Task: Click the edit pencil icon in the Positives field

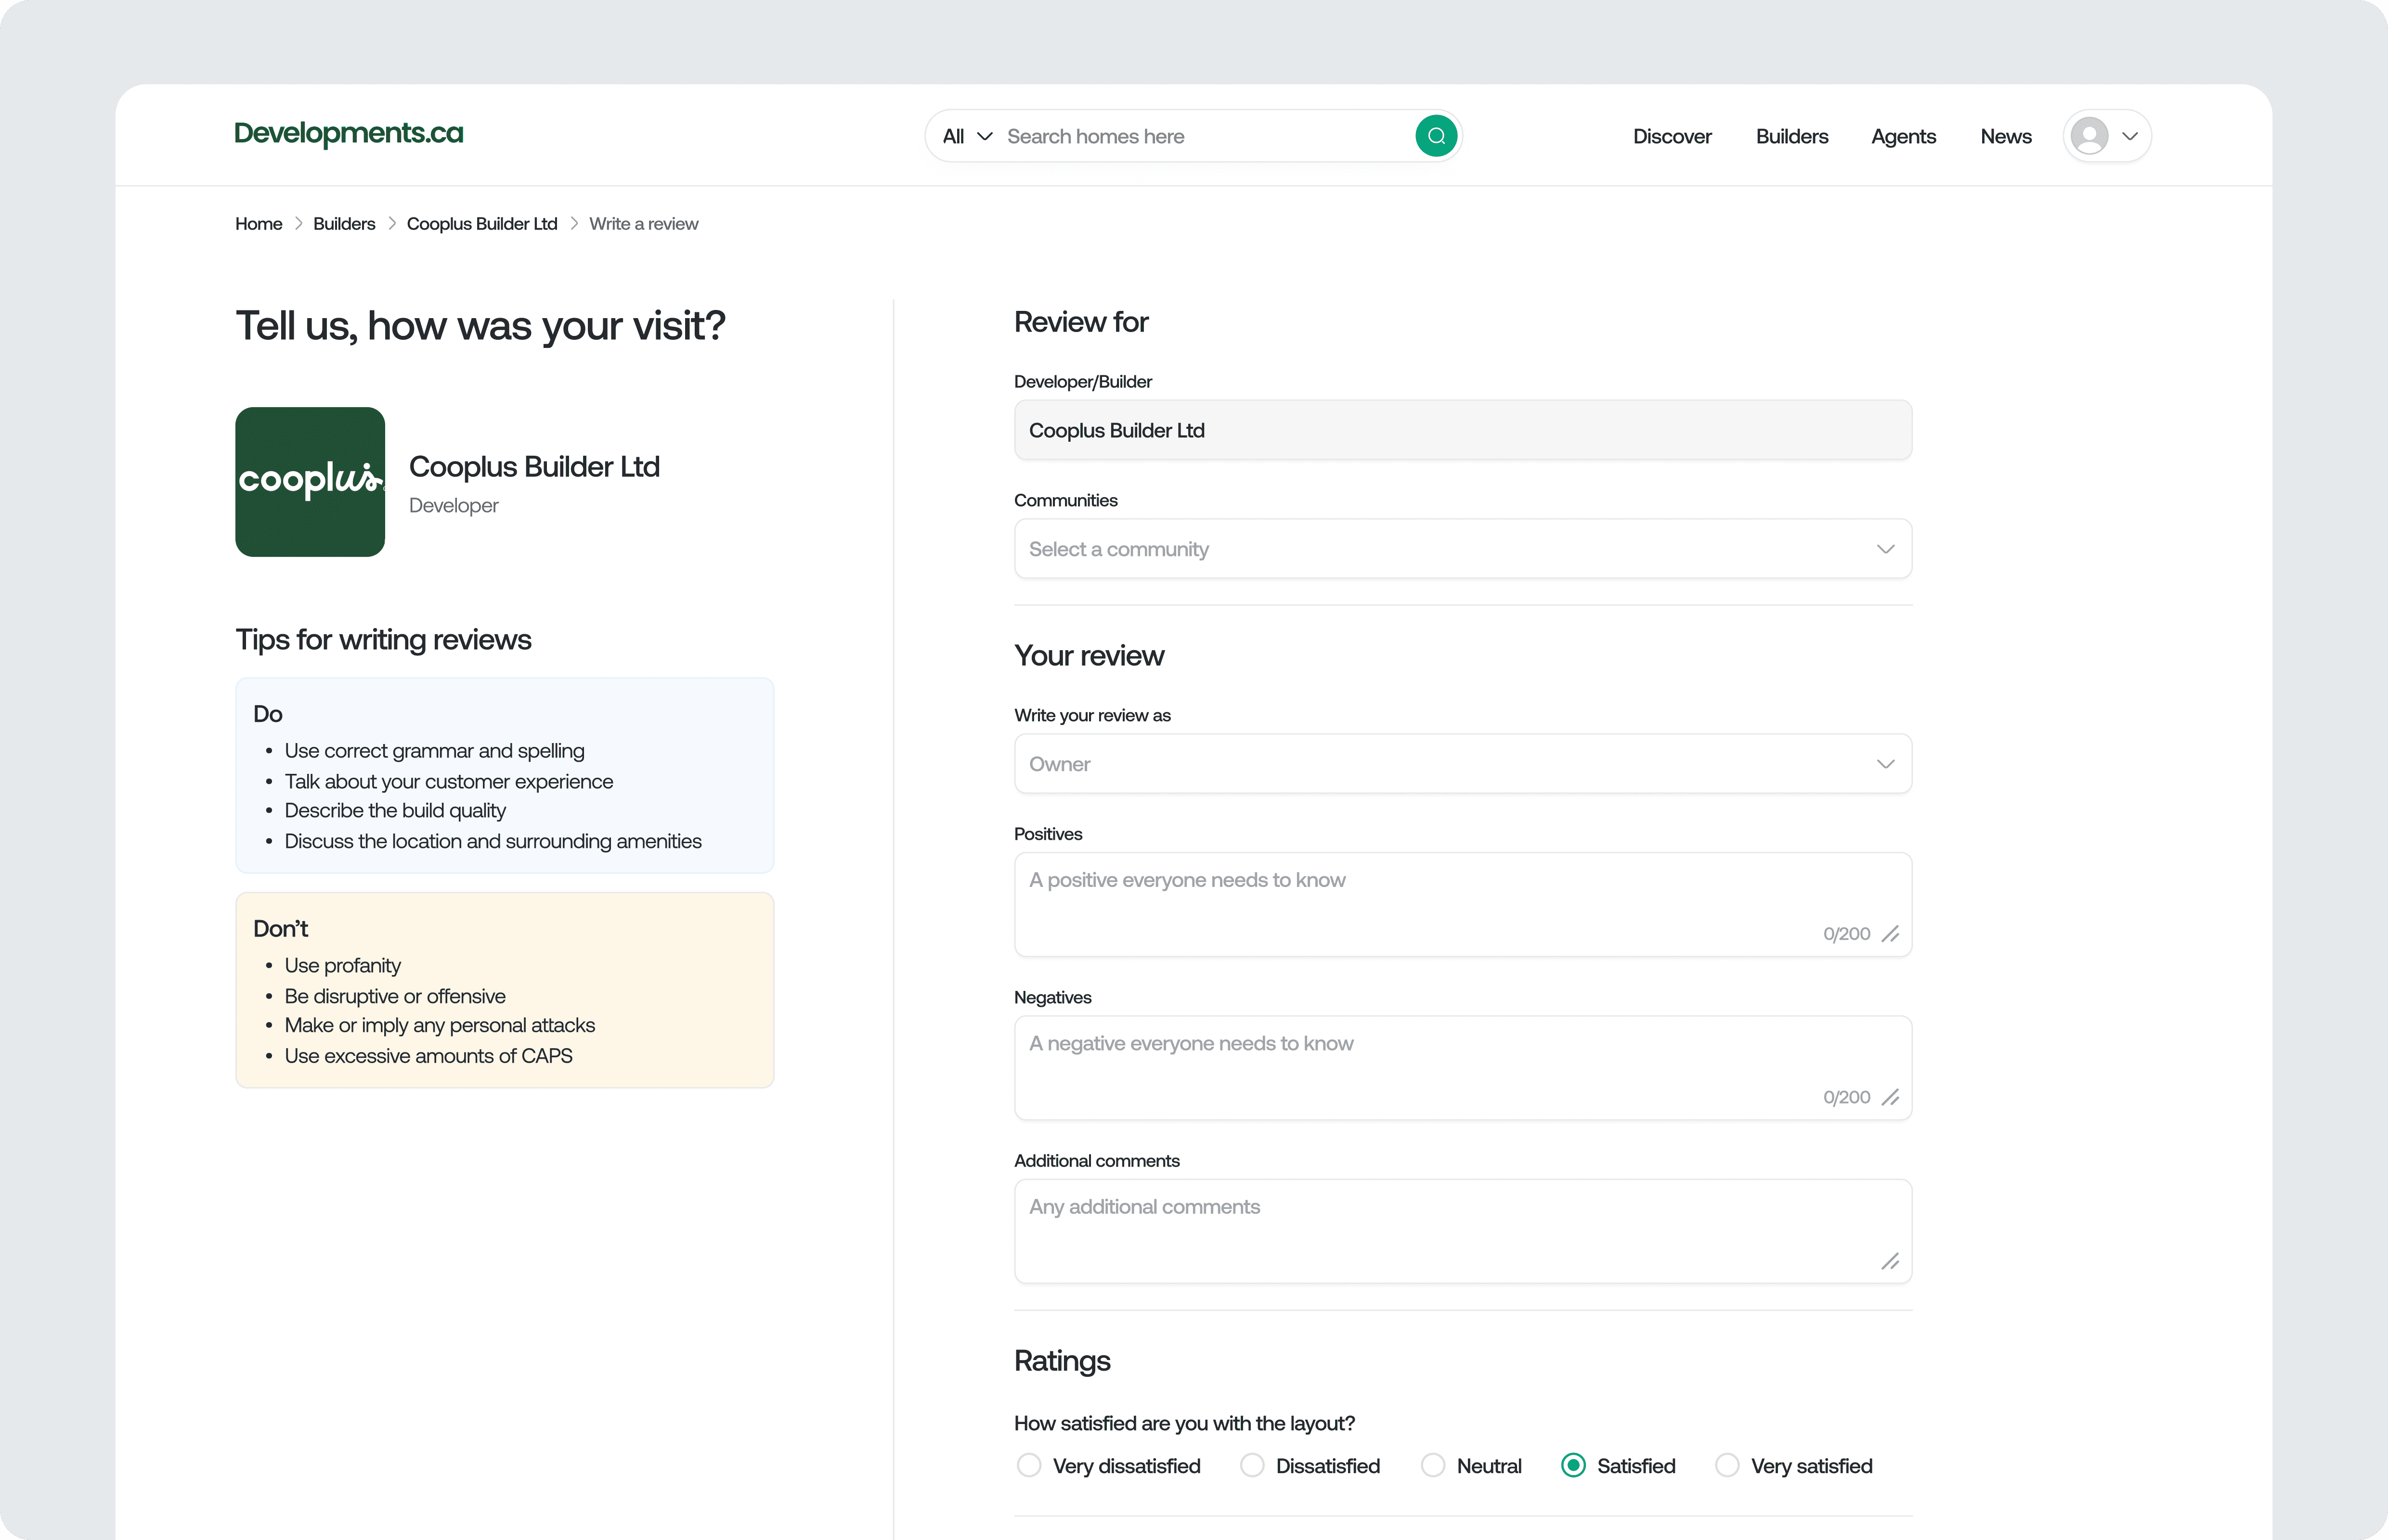Action: [1891, 934]
